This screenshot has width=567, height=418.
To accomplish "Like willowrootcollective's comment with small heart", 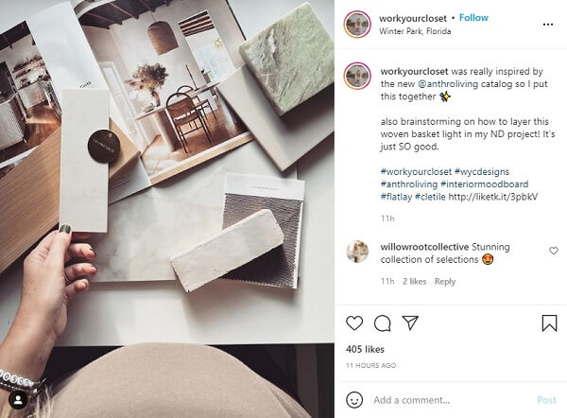I will 554,251.
